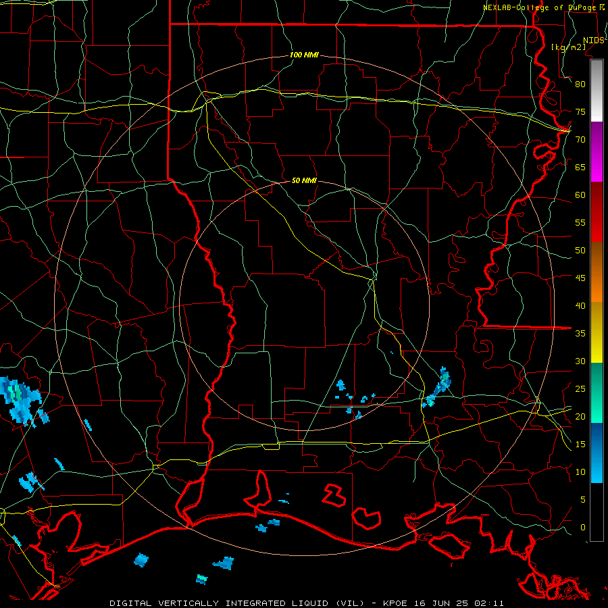This screenshot has height=608, width=608.
Task: Click the 35 value on the color scale
Action: coord(580,334)
